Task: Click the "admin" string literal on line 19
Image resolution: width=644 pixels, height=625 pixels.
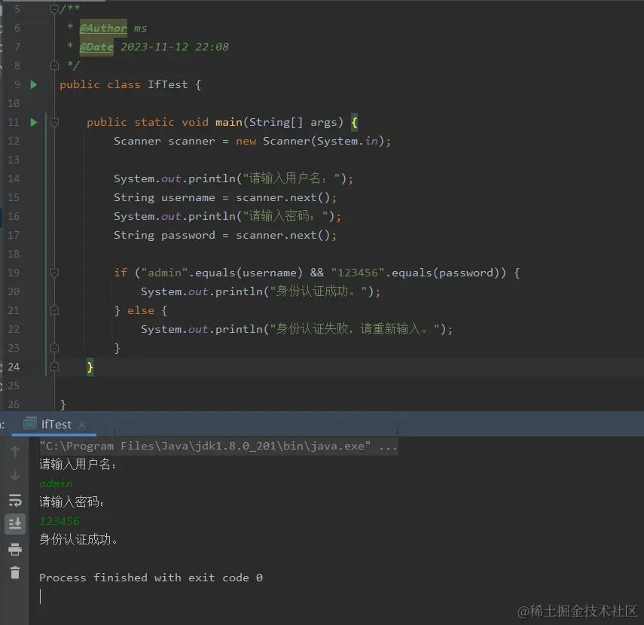Action: tap(164, 273)
